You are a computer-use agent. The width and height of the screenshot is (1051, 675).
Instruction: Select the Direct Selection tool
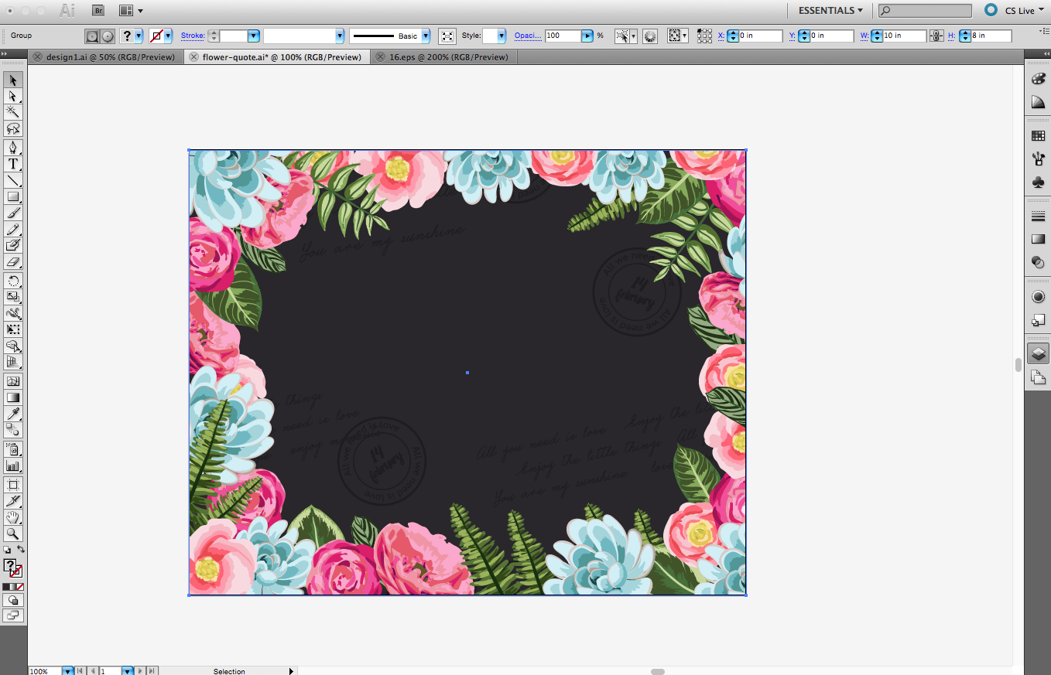click(x=13, y=96)
